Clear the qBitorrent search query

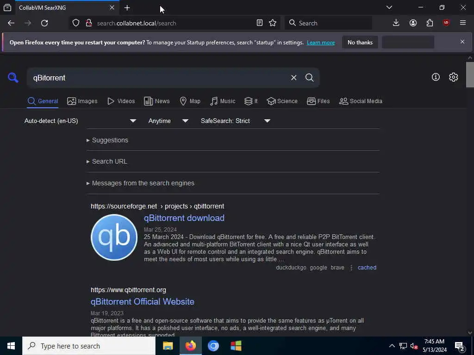coord(293,78)
